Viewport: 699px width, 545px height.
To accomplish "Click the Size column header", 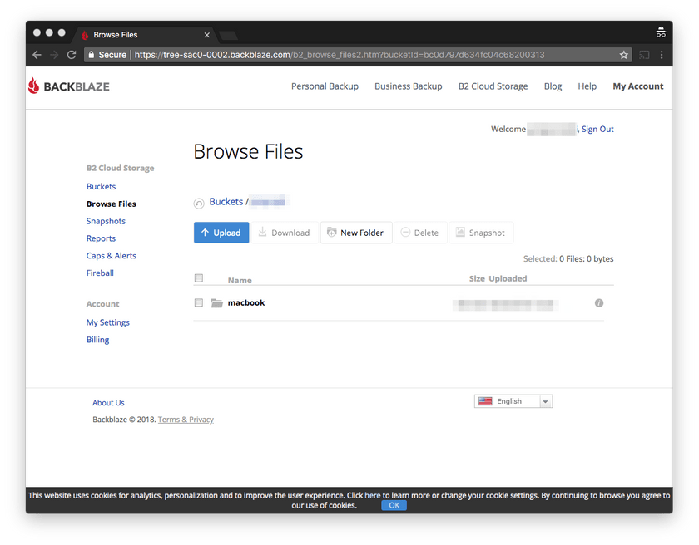I will pyautogui.click(x=477, y=278).
